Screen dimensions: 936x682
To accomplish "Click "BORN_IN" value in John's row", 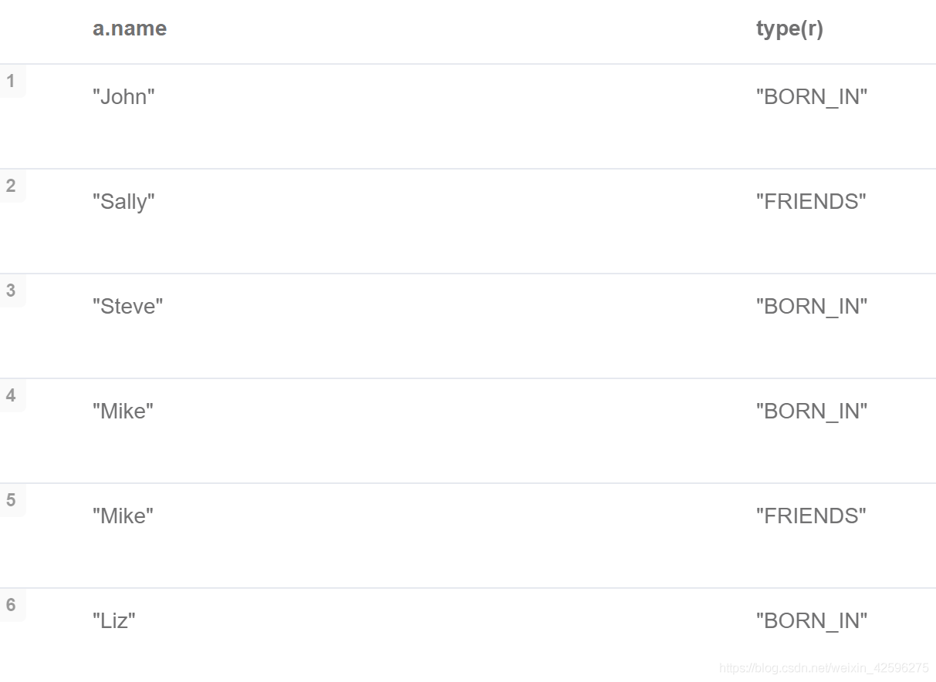I will pos(812,97).
